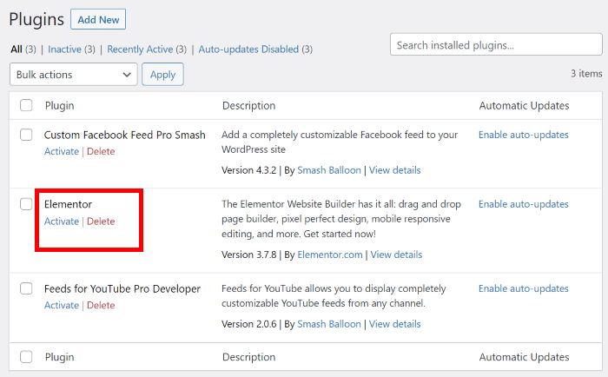Delete Feeds for YouTube Pro Developer

101,305
